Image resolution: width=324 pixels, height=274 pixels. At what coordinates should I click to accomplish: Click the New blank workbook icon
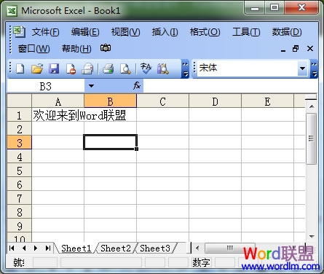coord(20,68)
